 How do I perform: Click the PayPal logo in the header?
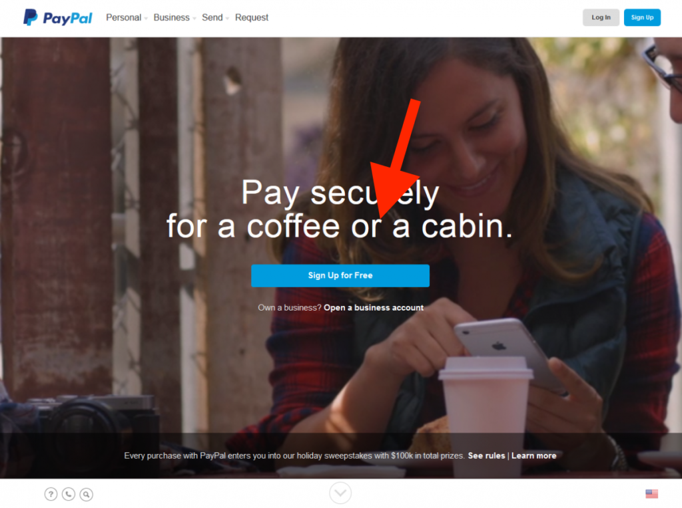57,17
